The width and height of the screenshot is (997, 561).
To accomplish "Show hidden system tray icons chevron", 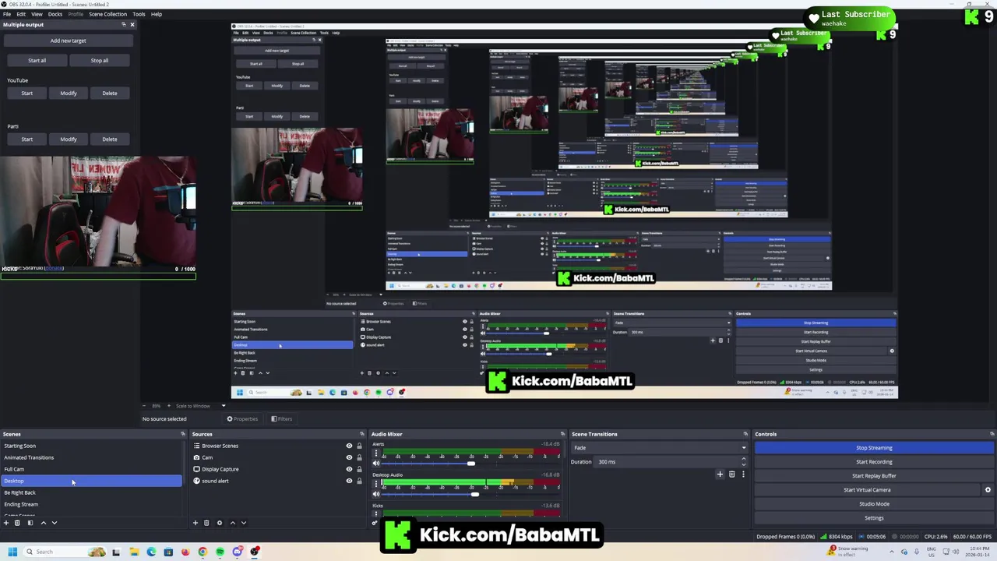I will click(x=891, y=552).
